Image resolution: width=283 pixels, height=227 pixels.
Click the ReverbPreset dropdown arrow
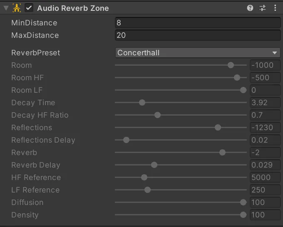tap(275, 53)
